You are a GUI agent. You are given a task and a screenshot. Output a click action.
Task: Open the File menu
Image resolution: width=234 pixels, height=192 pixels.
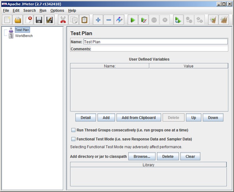tap(6, 11)
